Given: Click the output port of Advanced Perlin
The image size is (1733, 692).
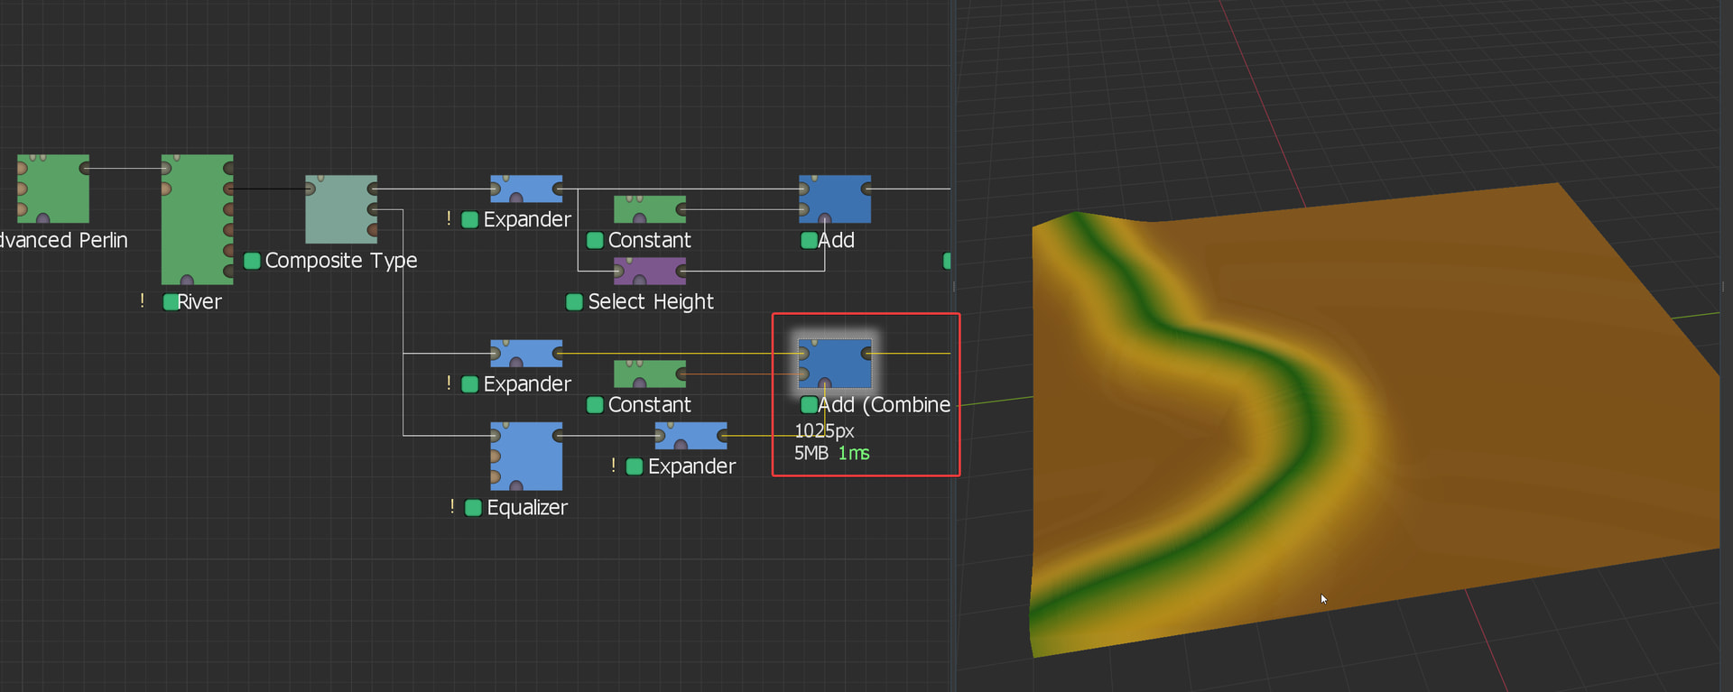Looking at the screenshot, I should coord(85,168).
